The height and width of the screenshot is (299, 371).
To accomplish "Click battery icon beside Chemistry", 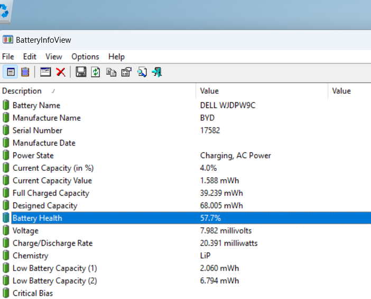I will 6,255.
